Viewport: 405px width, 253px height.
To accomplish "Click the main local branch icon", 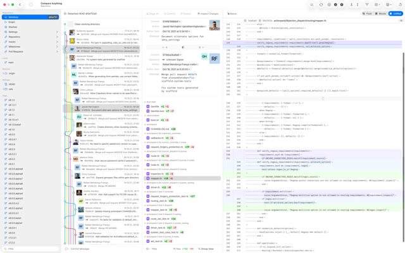I will tap(6, 63).
